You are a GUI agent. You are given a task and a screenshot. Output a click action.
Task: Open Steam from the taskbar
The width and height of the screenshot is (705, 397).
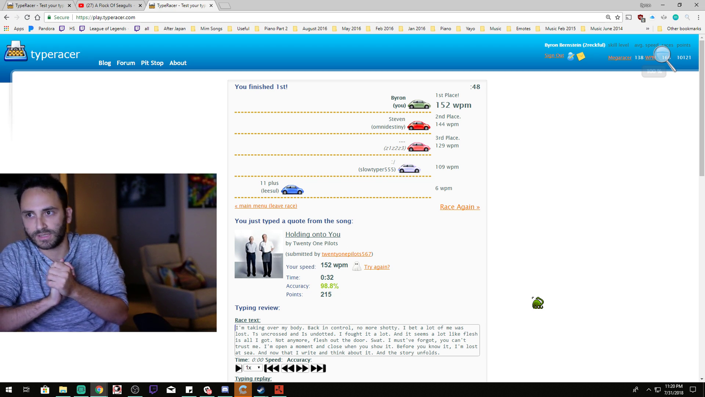pyautogui.click(x=261, y=390)
